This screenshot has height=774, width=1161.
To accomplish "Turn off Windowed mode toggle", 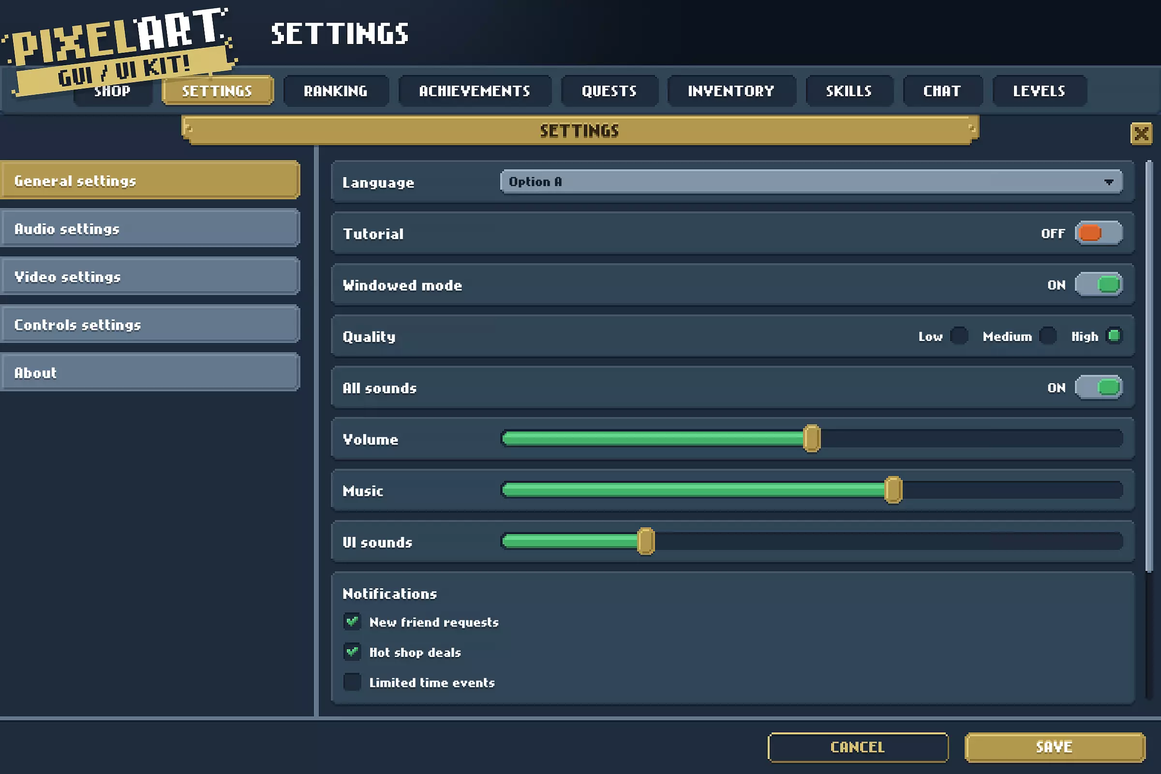I will click(x=1099, y=285).
